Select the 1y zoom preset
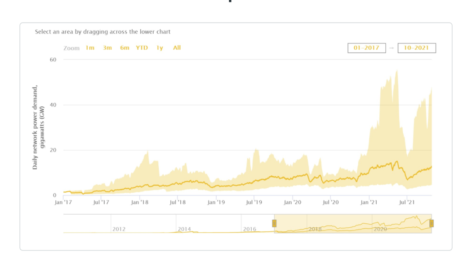Screen dimensions: 472x269 click(159, 48)
